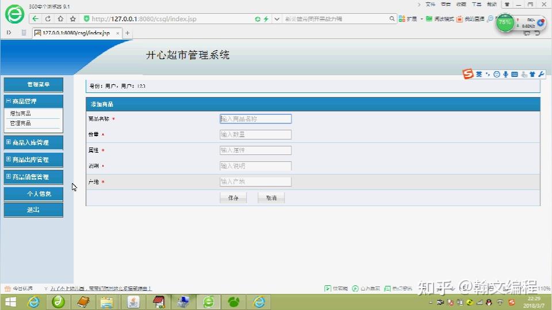Click the 取消 cancel button

click(x=271, y=198)
